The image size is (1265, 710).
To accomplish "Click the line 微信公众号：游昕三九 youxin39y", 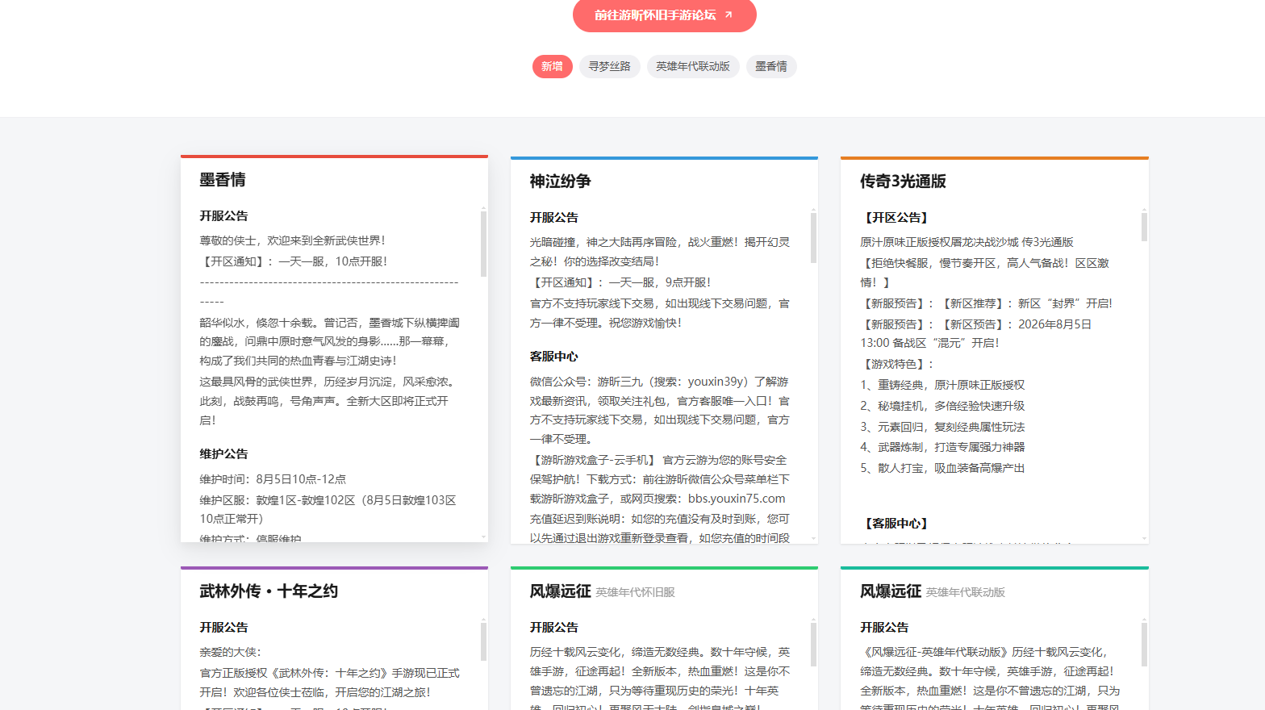I will coord(659,382).
